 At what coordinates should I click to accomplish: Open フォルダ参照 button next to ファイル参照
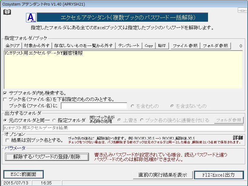click(215, 46)
